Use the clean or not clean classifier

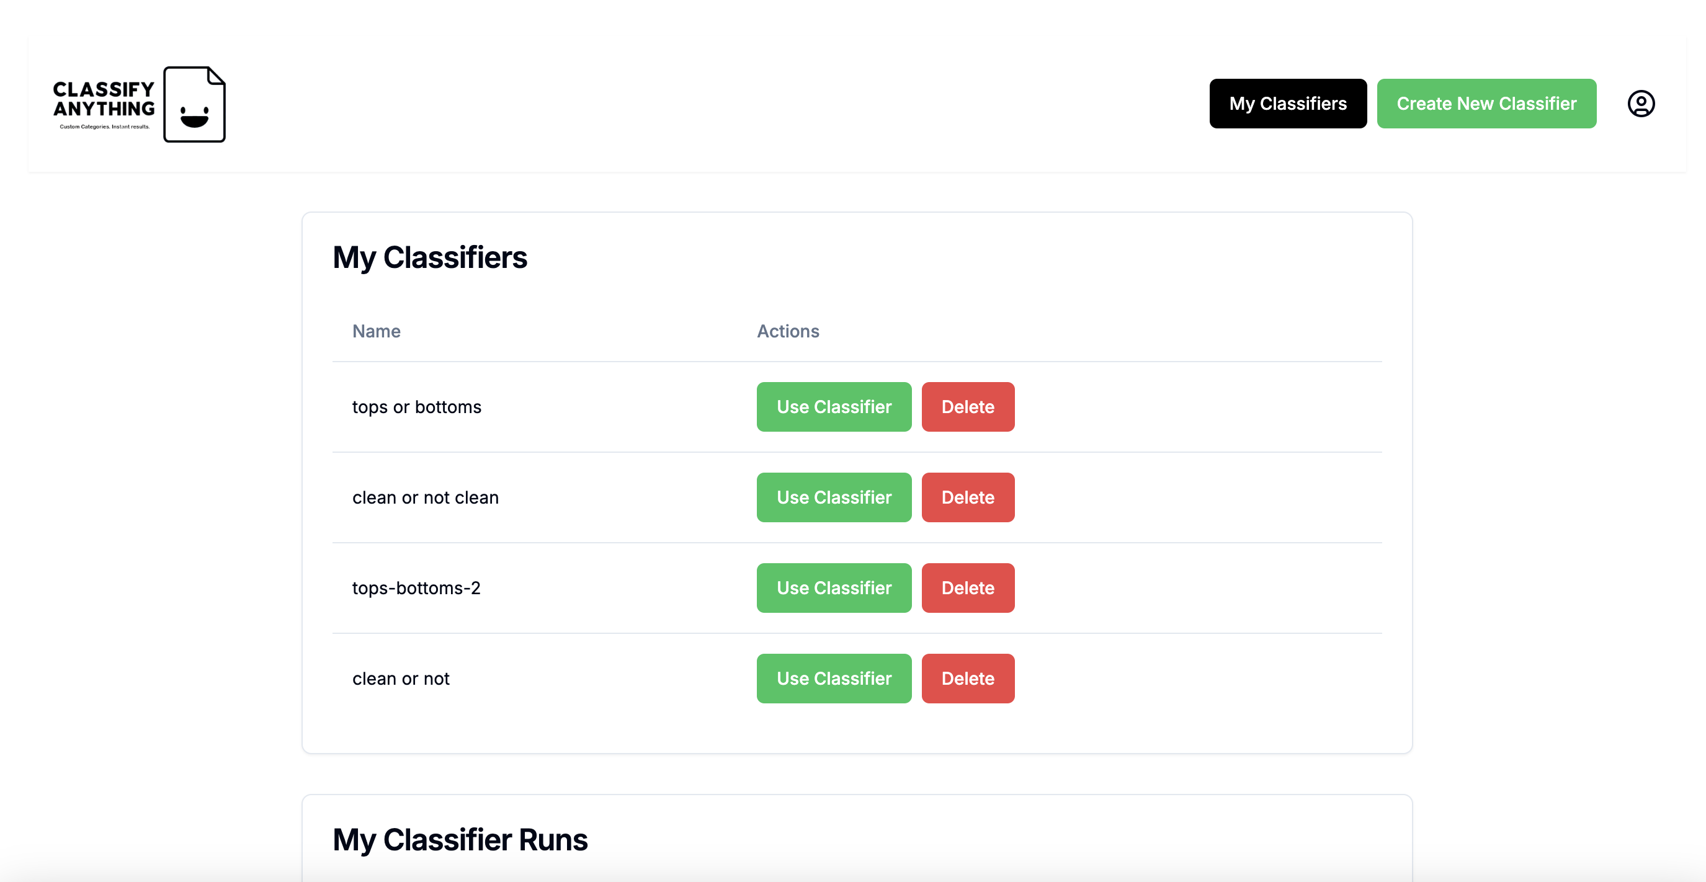[834, 498]
